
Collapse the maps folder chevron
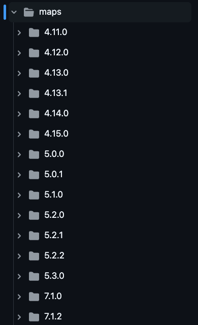(x=14, y=12)
